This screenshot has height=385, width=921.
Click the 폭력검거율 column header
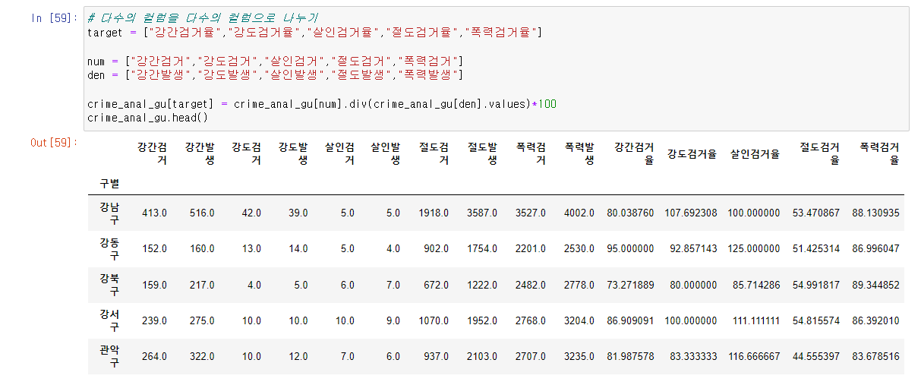880,154
